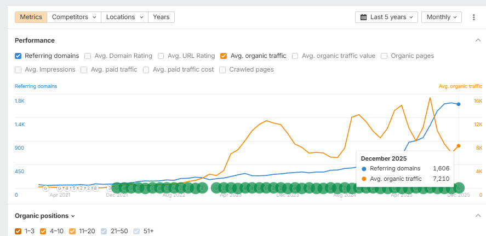Enable the Avg. Domain Rating checkbox
The height and width of the screenshot is (236, 486).
tap(88, 56)
